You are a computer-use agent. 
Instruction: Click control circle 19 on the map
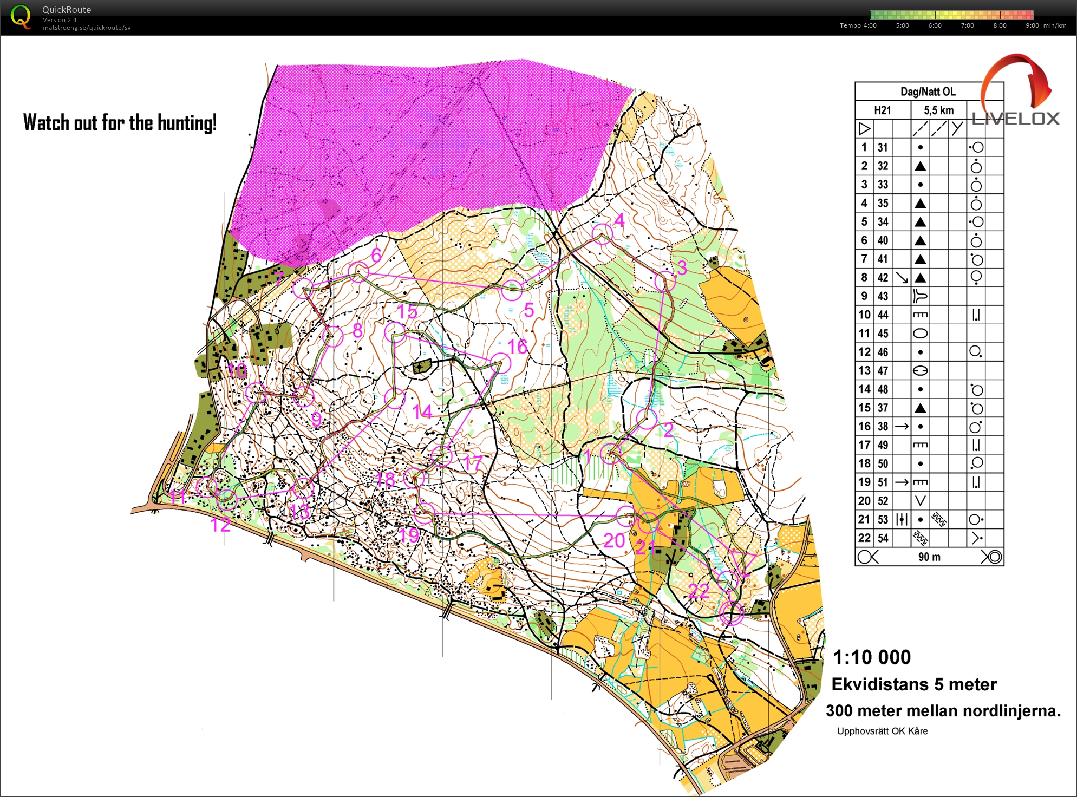[x=425, y=513]
